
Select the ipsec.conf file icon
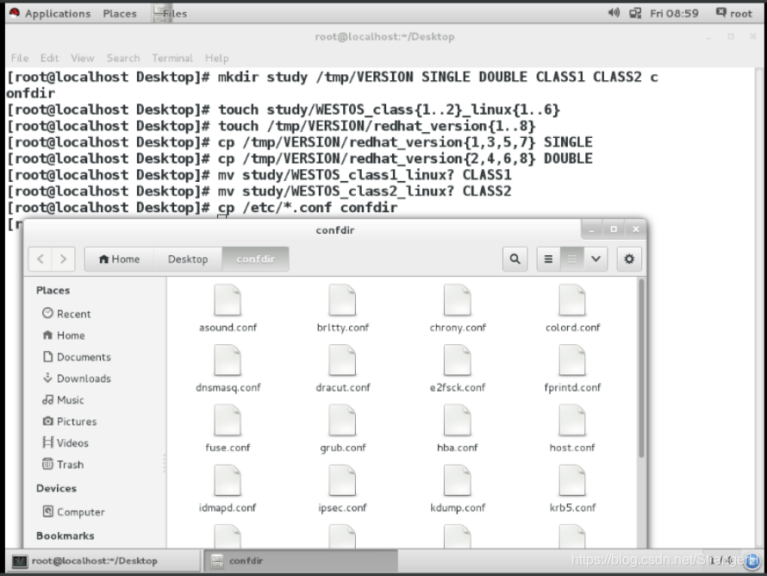(342, 480)
